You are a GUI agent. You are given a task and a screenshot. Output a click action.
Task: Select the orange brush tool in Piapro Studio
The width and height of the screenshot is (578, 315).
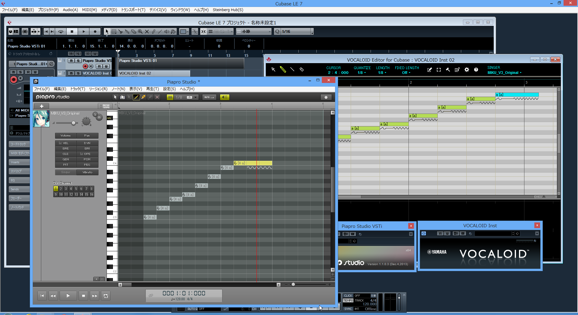click(143, 97)
